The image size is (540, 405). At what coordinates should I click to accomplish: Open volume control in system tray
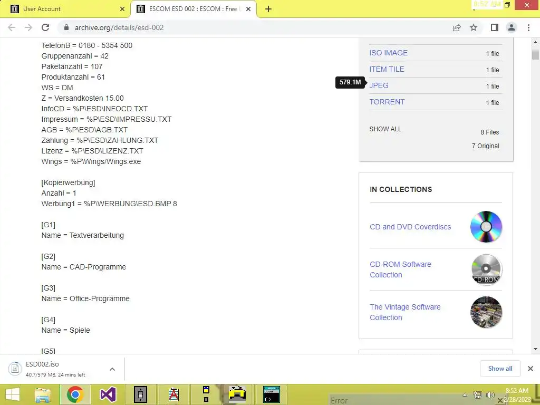(x=490, y=395)
